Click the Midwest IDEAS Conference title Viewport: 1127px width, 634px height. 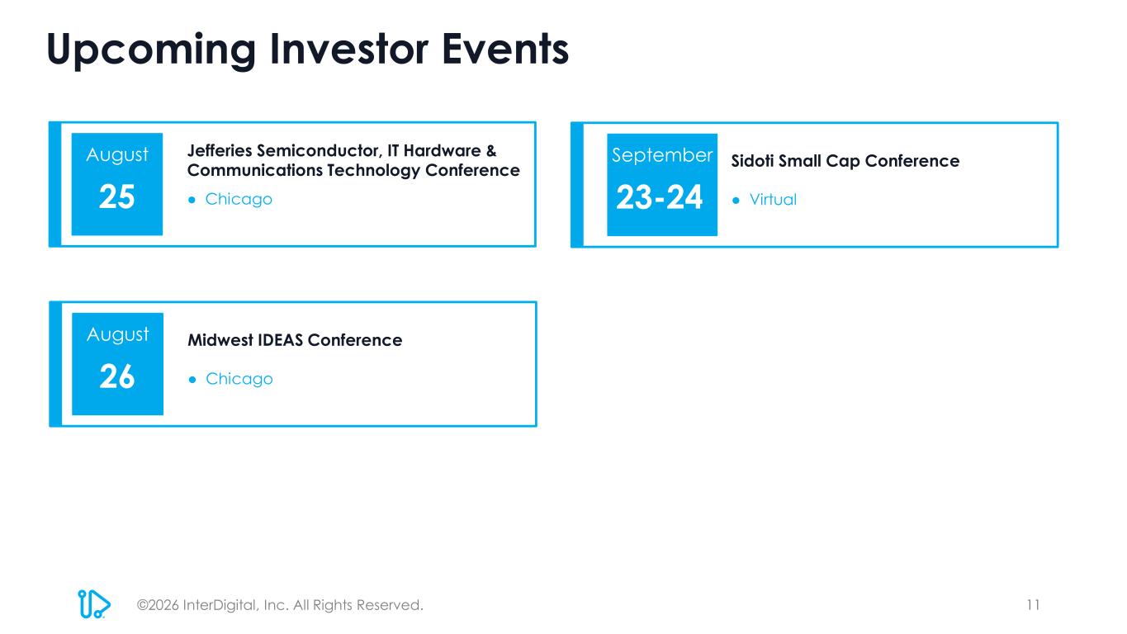(x=295, y=340)
